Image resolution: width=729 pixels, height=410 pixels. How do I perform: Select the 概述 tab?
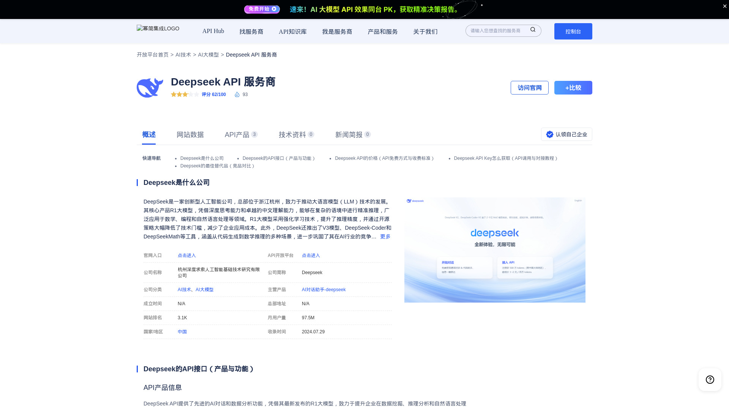coord(149,135)
